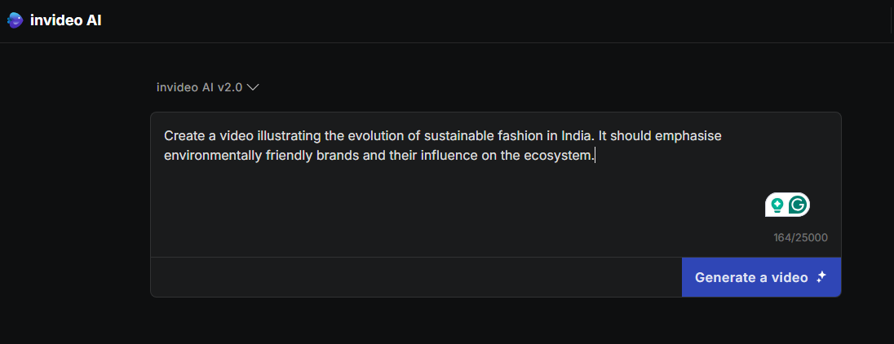Click the Grammarly lightbulb suggestions icon
The image size is (894, 344).
[x=777, y=205]
